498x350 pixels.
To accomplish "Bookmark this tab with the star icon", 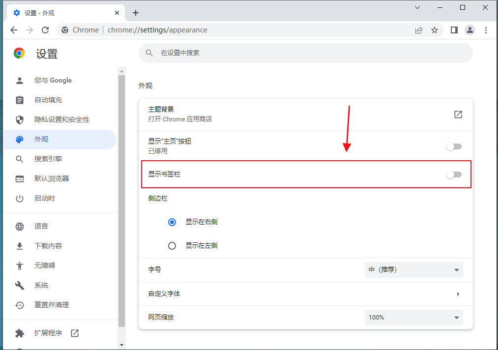I will click(435, 30).
